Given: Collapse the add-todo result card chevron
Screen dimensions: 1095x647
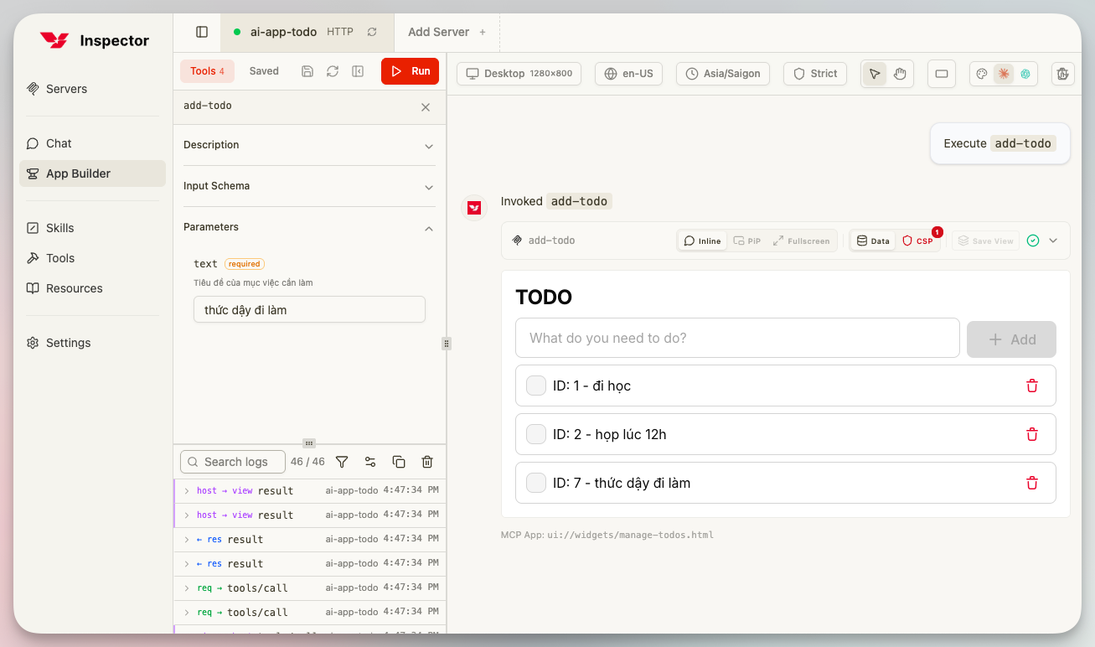Looking at the screenshot, I should [1053, 241].
